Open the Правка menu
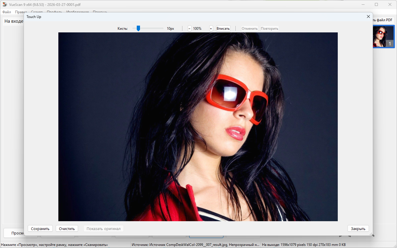The image size is (397, 248). 21,12
